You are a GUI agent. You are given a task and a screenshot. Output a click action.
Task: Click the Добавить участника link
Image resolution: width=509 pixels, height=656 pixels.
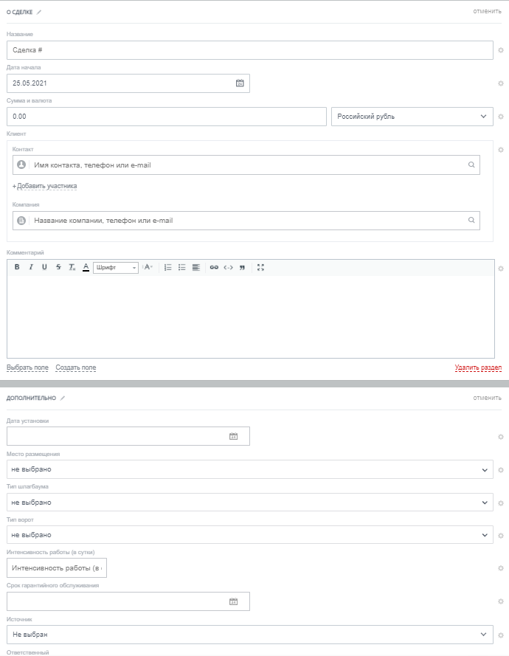pos(46,186)
